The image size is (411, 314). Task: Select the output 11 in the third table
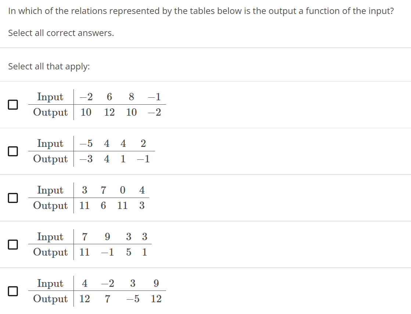[84, 206]
